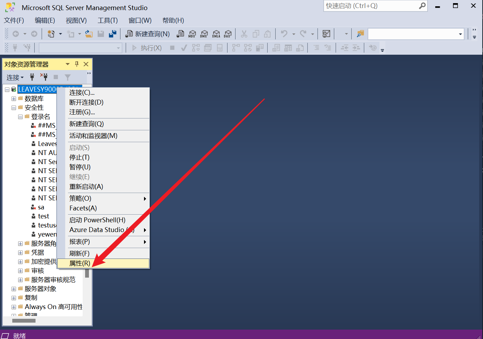483x339 pixels.
Task: Open the 编辑(E) menu
Action: click(x=45, y=20)
